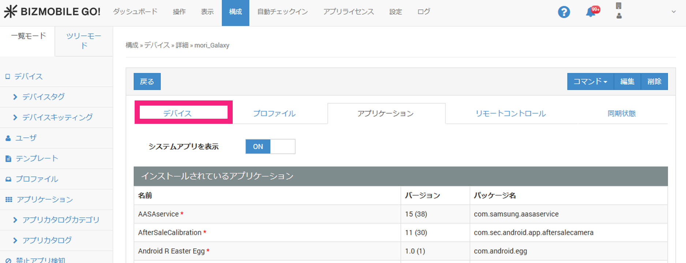This screenshot has height=263, width=686.
Task: Click the BizMobile Go! logo
Action: (x=52, y=12)
